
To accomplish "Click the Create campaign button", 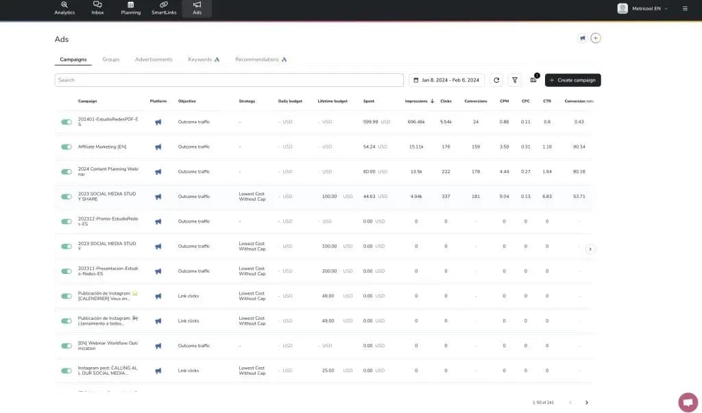I will point(572,80).
